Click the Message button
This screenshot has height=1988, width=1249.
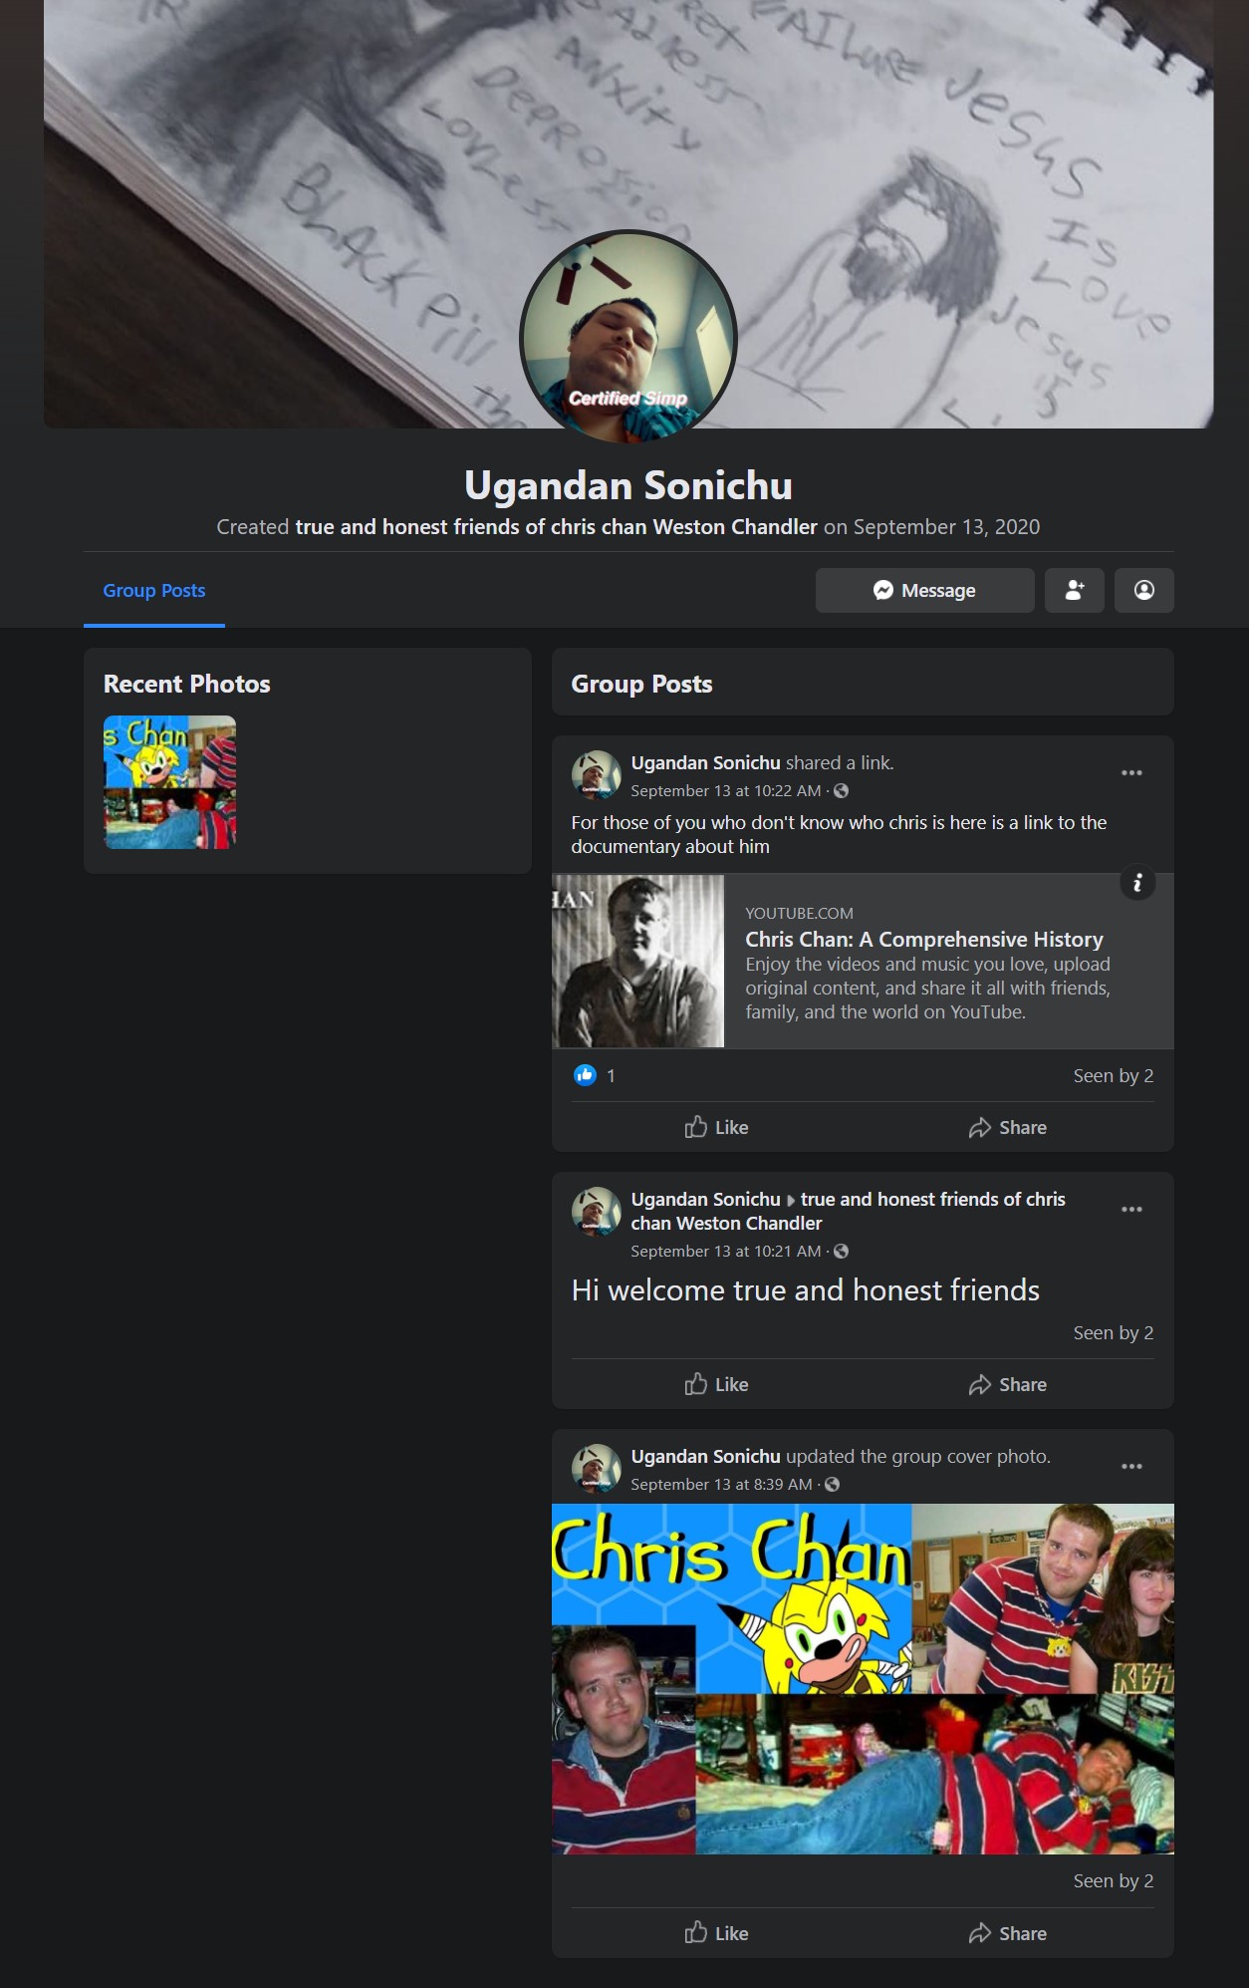pyautogui.click(x=924, y=591)
